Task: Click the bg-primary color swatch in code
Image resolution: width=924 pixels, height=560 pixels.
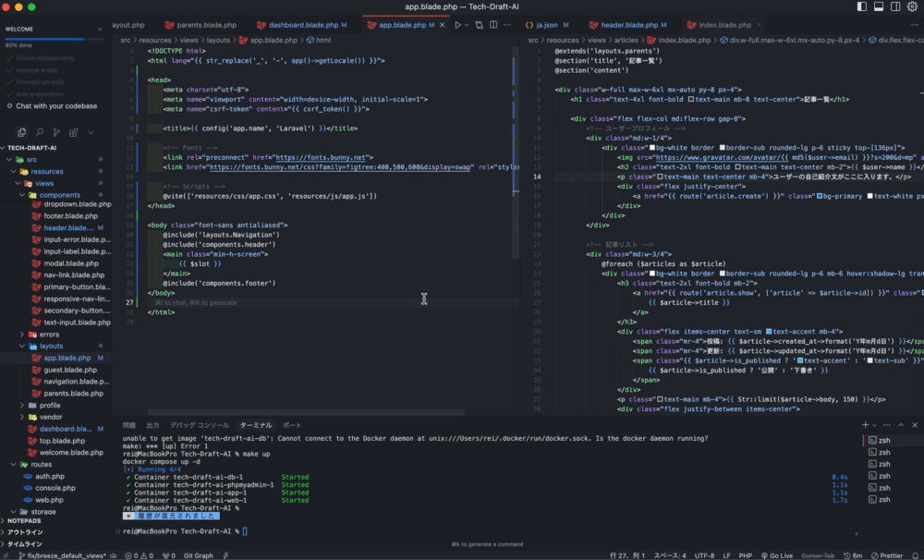Action: pos(819,196)
